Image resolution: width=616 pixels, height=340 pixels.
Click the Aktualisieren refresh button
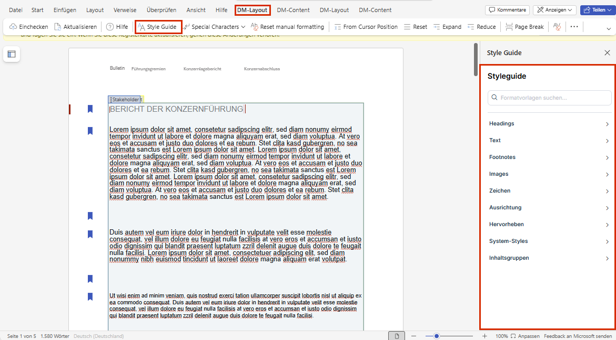pos(75,27)
